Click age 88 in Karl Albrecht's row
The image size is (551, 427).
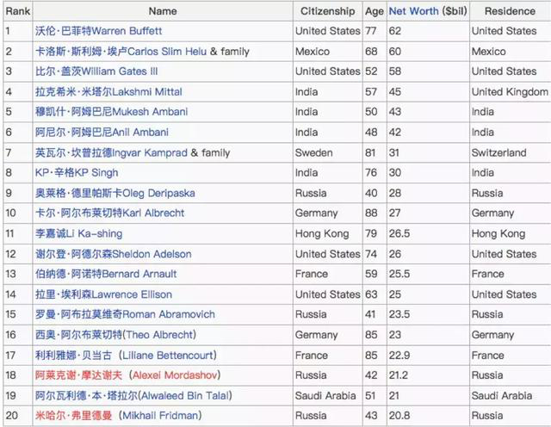click(371, 213)
